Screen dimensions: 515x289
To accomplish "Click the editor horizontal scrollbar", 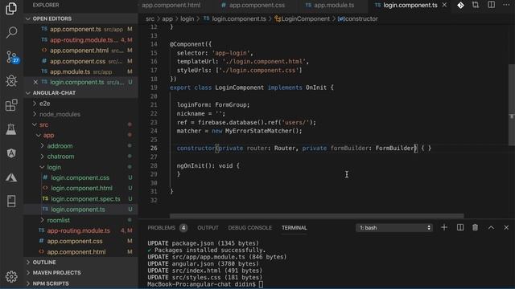I will tap(316, 216).
